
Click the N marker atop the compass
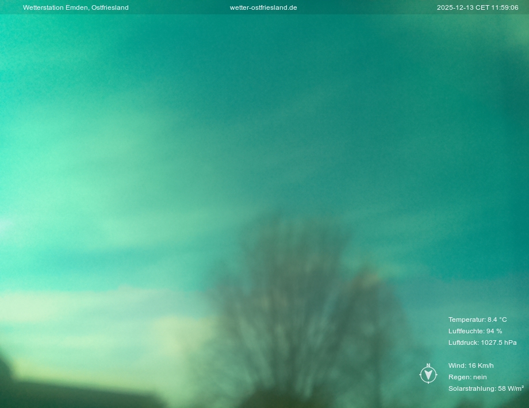[x=428, y=365]
